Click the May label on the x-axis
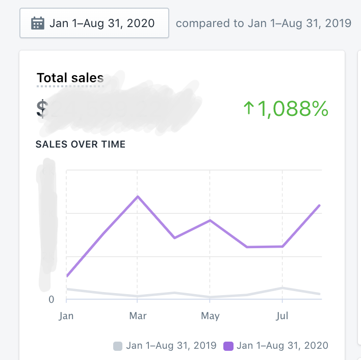The image size is (361, 360). pyautogui.click(x=210, y=316)
